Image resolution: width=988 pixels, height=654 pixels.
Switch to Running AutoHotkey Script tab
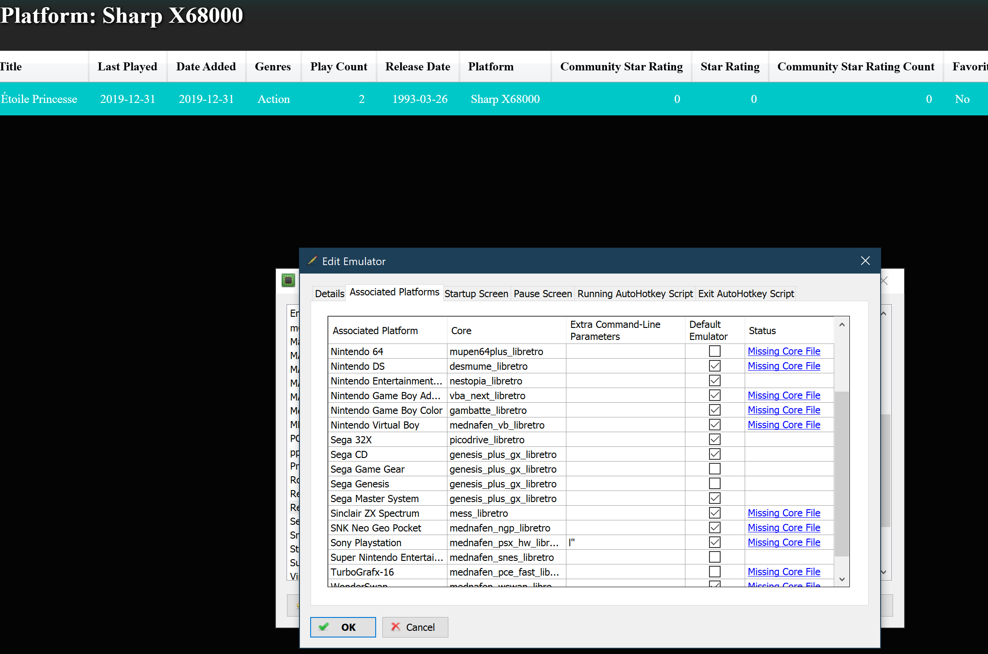click(x=635, y=294)
